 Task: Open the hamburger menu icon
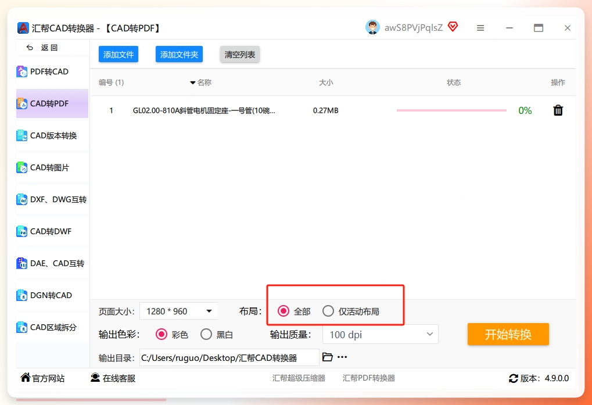point(480,28)
